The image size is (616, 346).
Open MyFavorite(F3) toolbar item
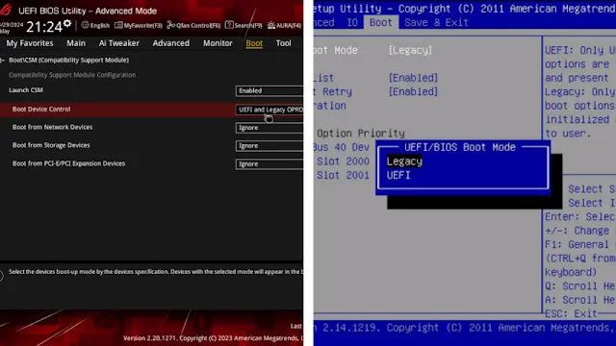pos(139,25)
